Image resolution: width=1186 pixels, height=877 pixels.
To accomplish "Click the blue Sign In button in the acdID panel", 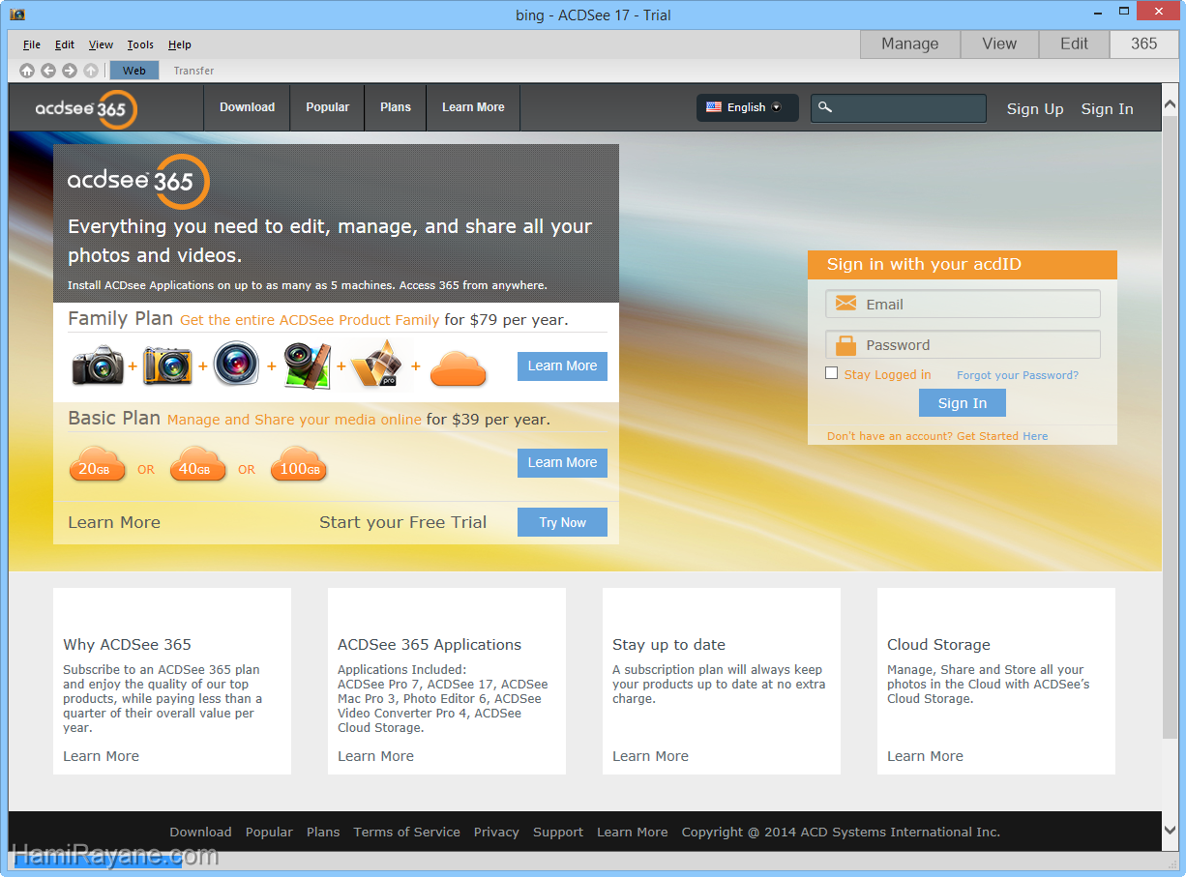I will (963, 403).
